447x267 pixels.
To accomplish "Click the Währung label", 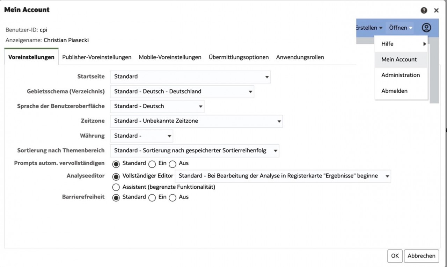I will tap(92, 136).
